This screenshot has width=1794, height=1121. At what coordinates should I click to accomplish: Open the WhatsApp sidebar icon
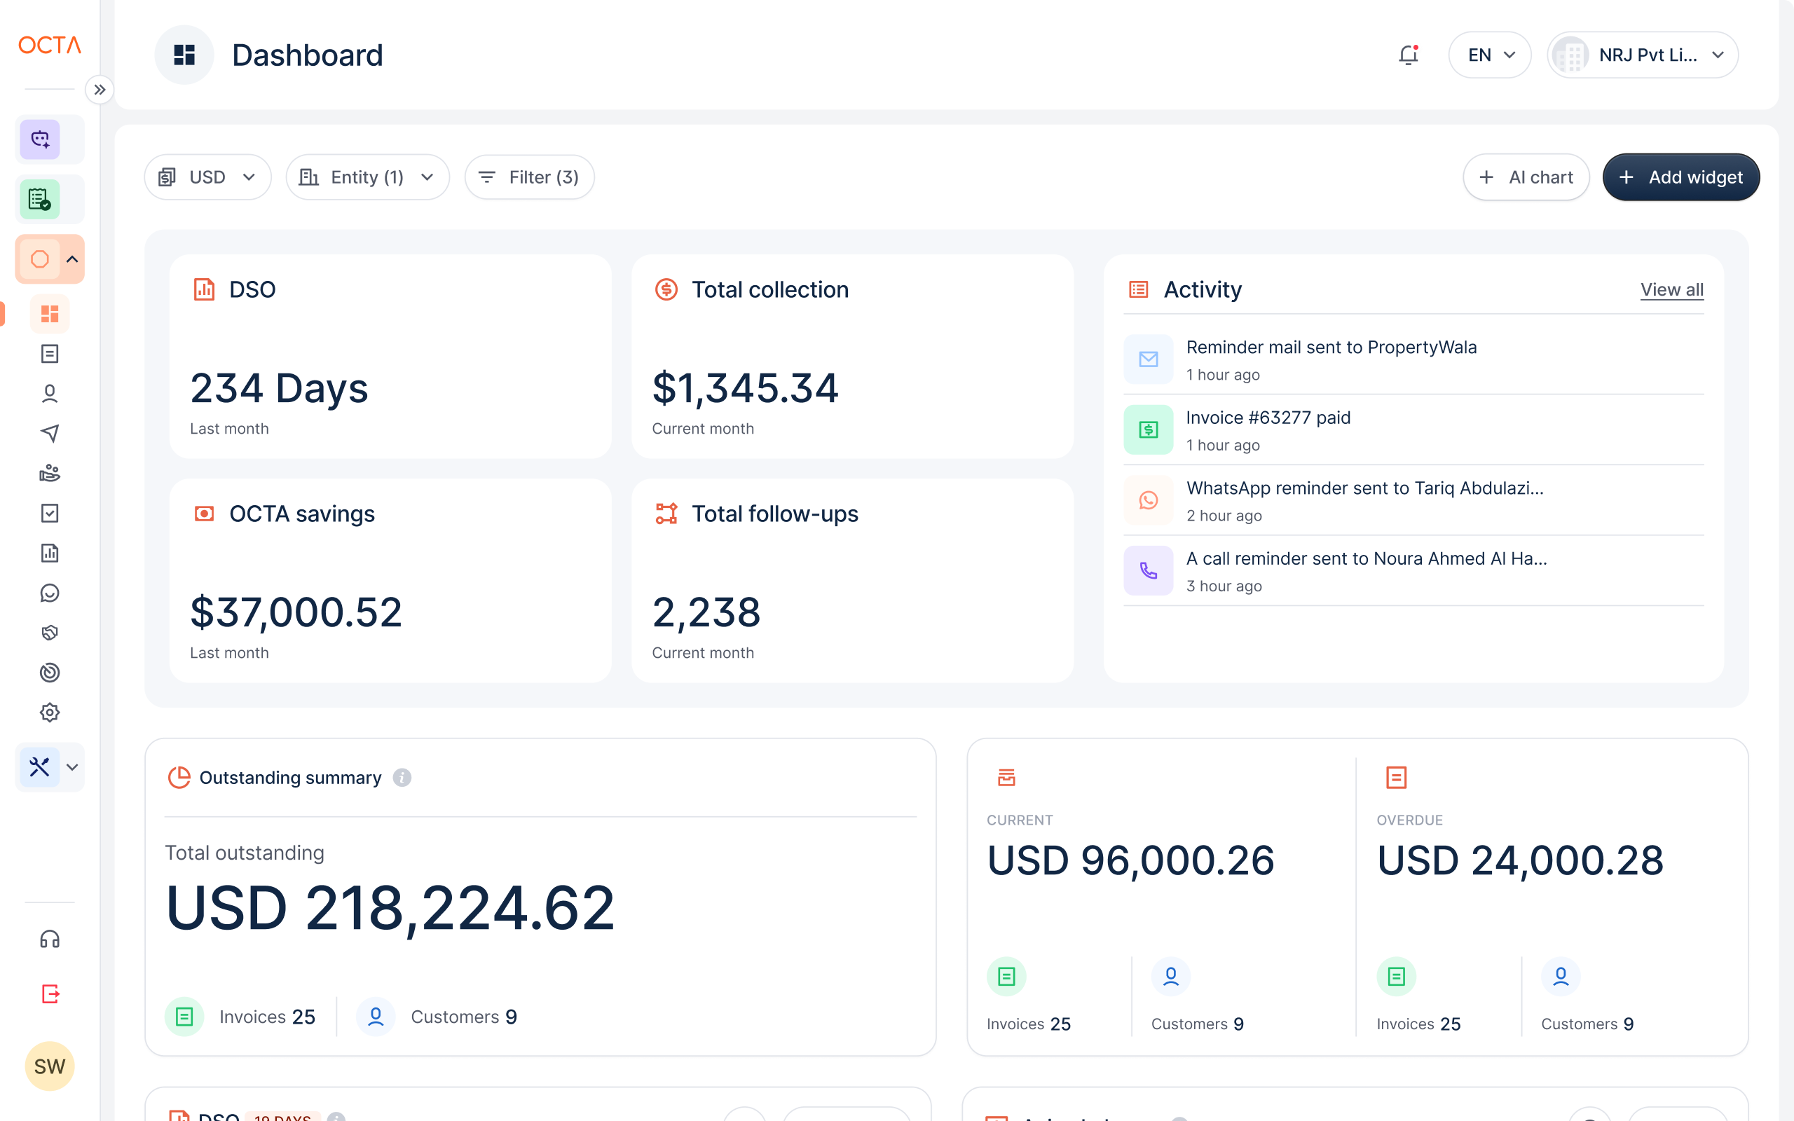coord(50,593)
